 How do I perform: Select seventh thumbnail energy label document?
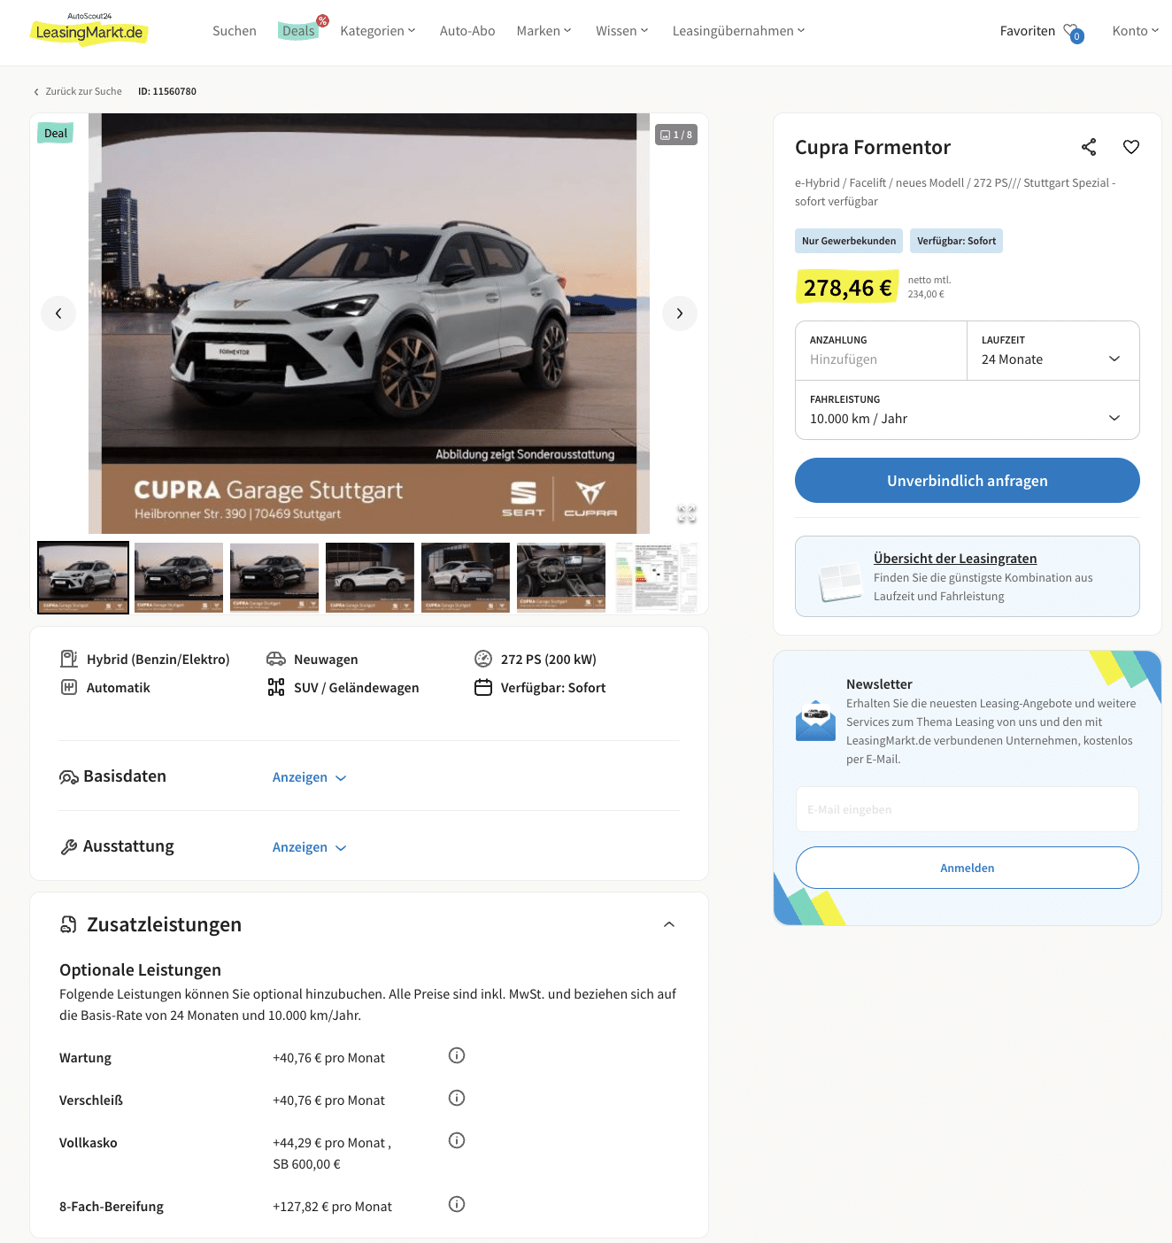point(656,577)
